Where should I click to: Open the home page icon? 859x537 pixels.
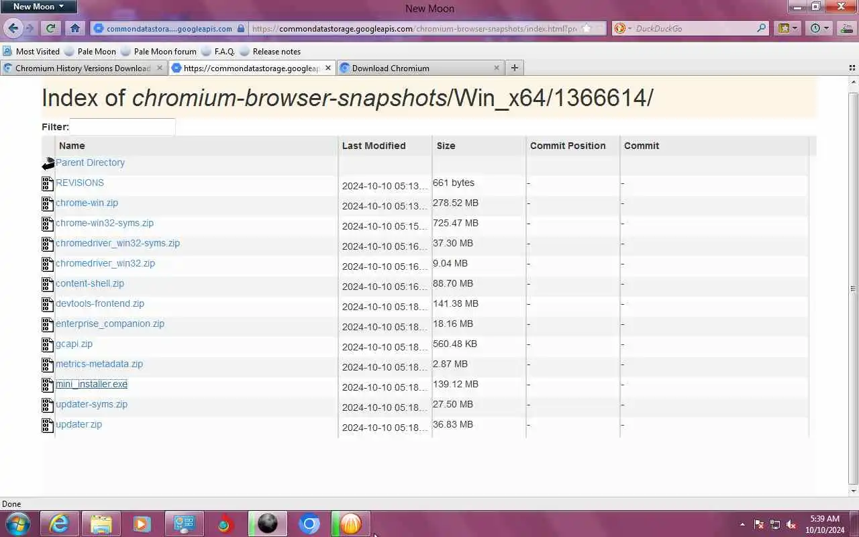tap(75, 28)
